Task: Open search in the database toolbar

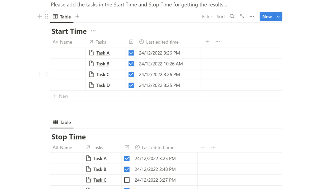Action: tap(232, 17)
